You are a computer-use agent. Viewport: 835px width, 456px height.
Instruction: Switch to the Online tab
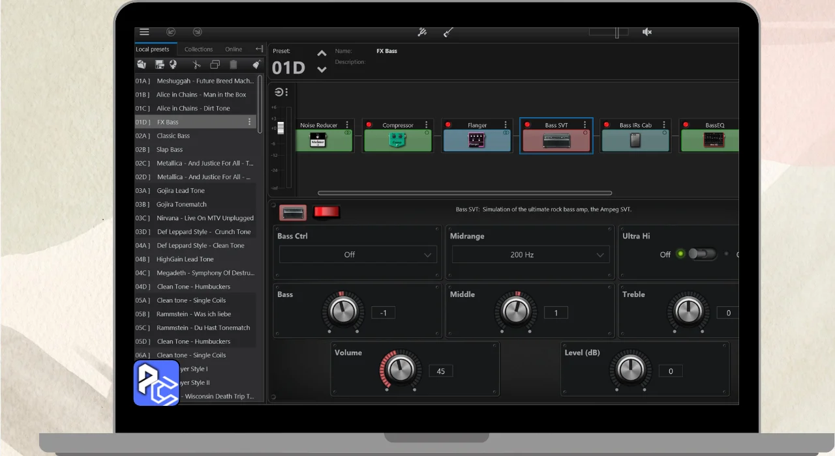click(x=234, y=50)
